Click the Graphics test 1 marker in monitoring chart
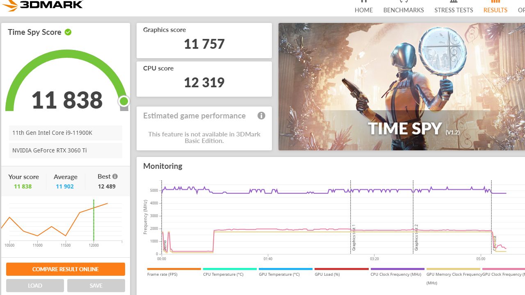525x295 pixels. coord(353,238)
